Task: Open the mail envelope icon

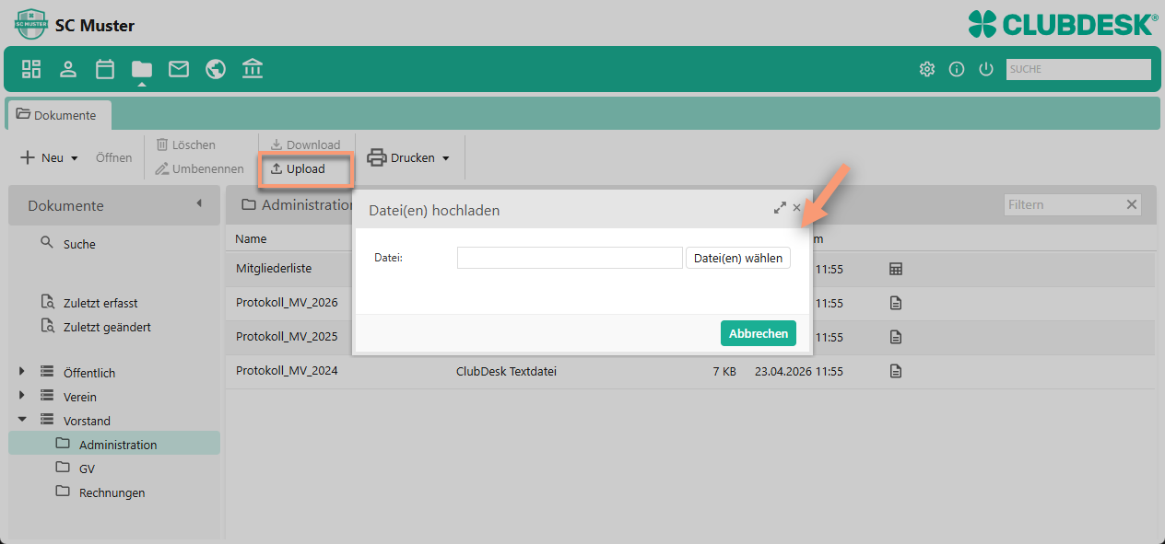Action: click(179, 69)
